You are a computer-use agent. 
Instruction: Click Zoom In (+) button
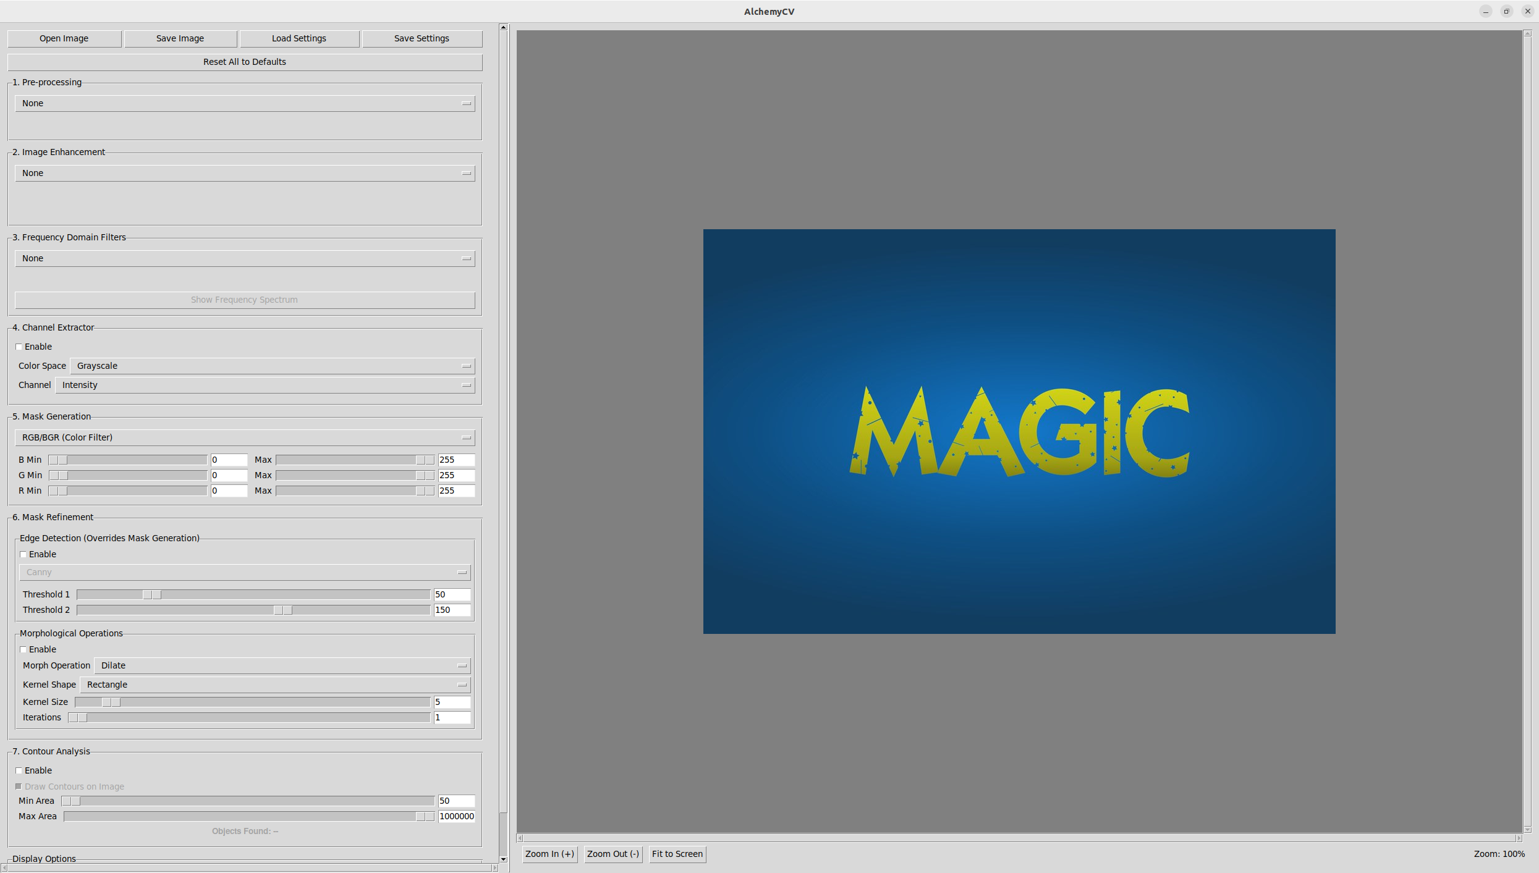(549, 854)
